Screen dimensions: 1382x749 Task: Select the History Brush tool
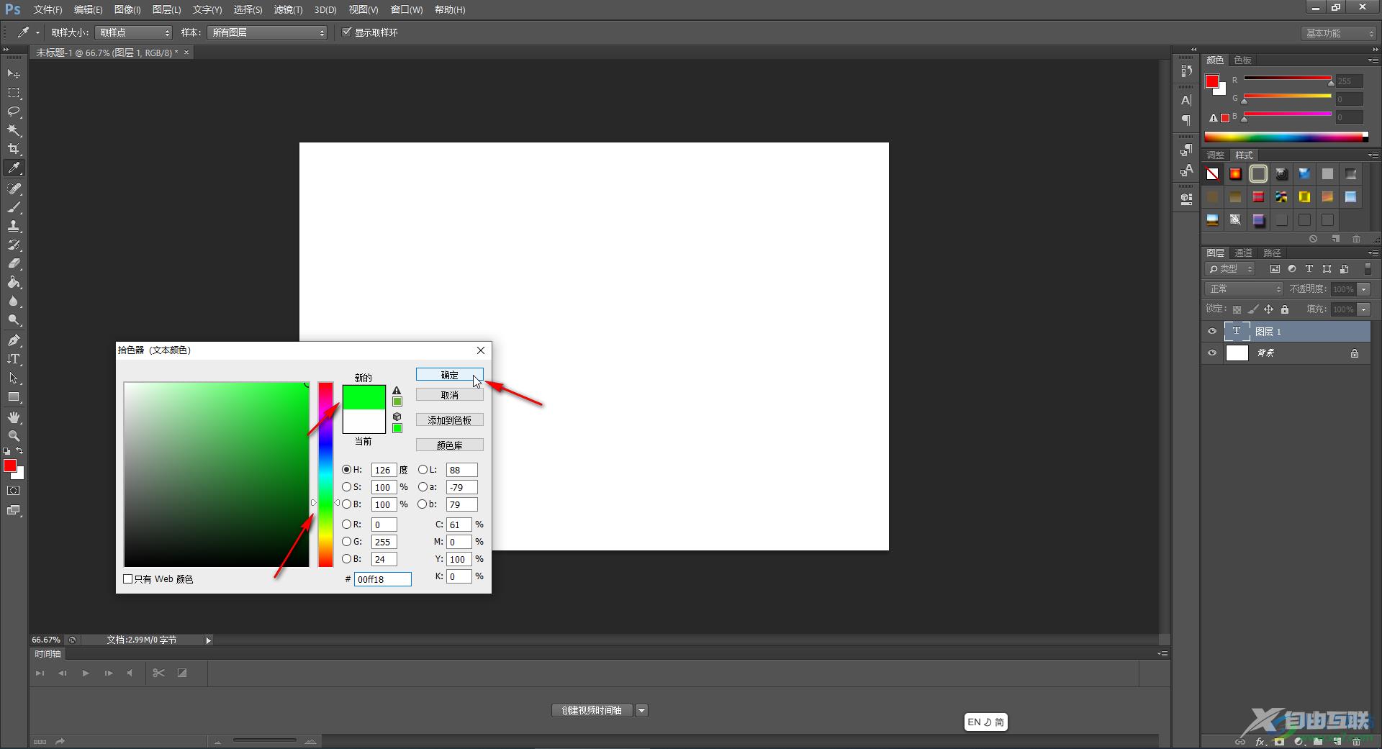pyautogui.click(x=14, y=245)
